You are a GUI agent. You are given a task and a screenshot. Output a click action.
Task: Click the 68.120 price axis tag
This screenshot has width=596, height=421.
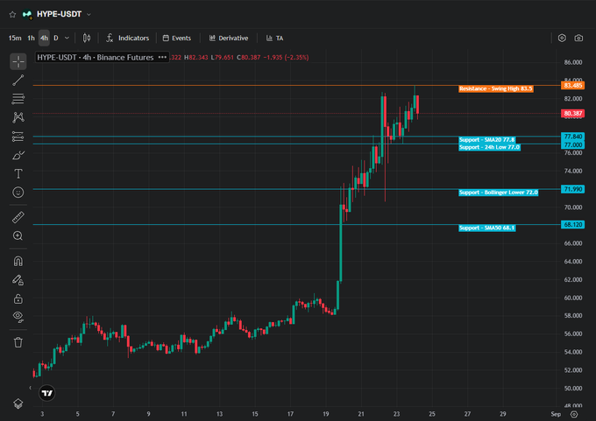coord(572,225)
